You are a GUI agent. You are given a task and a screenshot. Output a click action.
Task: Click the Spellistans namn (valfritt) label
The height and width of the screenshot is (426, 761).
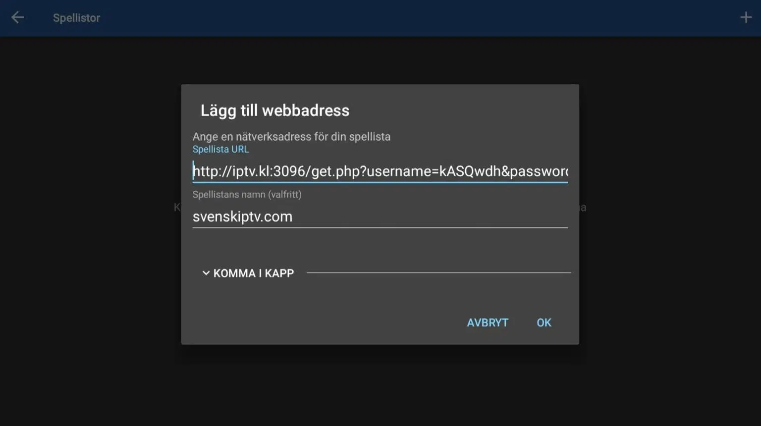click(247, 195)
